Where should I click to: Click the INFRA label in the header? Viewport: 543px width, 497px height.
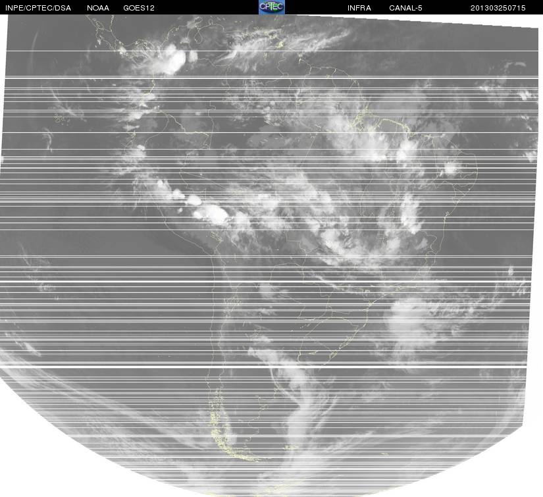(359, 8)
